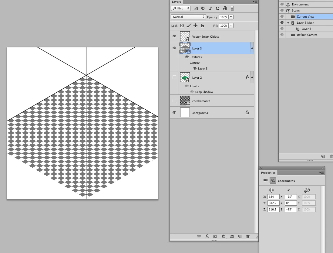The width and height of the screenshot is (333, 253).
Task: Hide the Vector Smart Object layer
Action: [174, 36]
